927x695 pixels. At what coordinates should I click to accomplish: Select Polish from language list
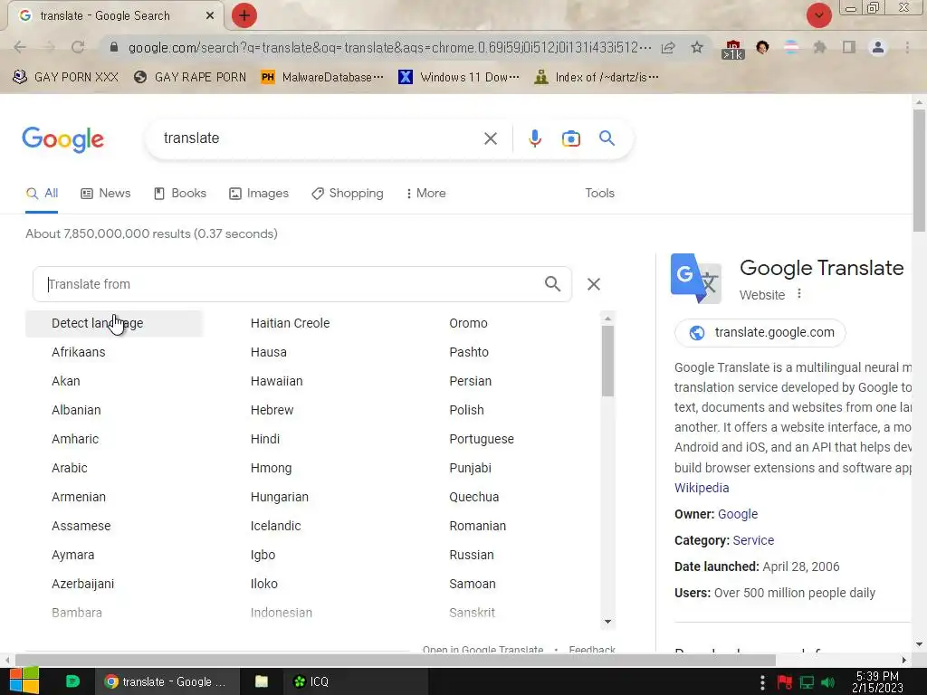tap(466, 410)
